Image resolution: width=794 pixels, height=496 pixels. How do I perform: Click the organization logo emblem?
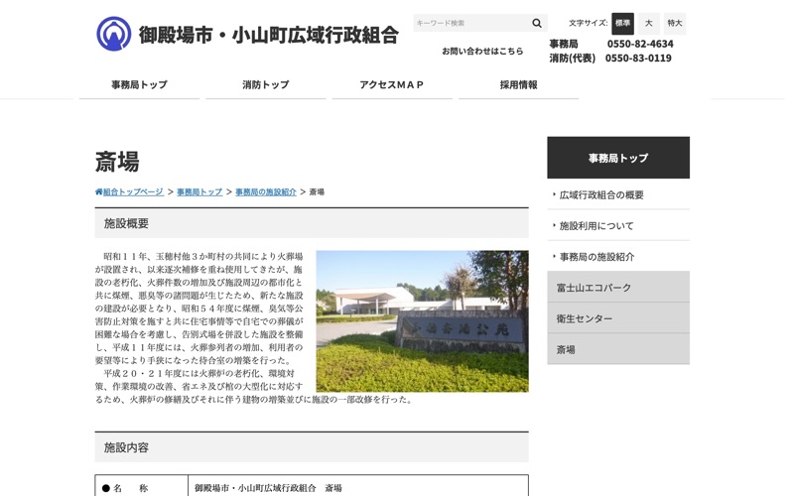click(114, 34)
